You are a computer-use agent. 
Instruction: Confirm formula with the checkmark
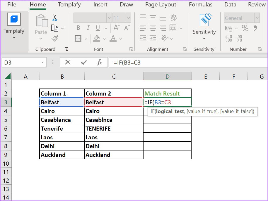click(x=84, y=63)
